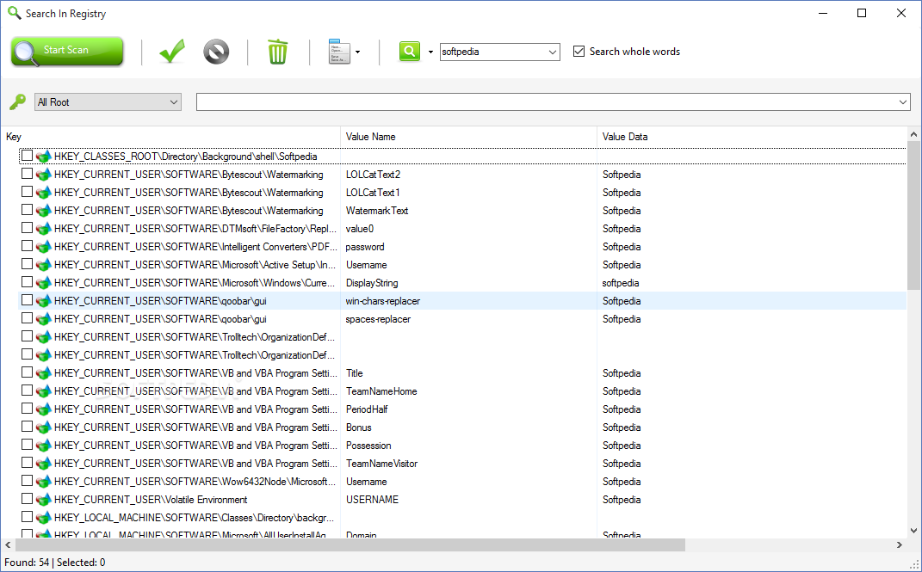The image size is (922, 572).
Task: Click registry icon of HKEY_CLASSES_ROOT Softpedia row
Action: click(44, 157)
